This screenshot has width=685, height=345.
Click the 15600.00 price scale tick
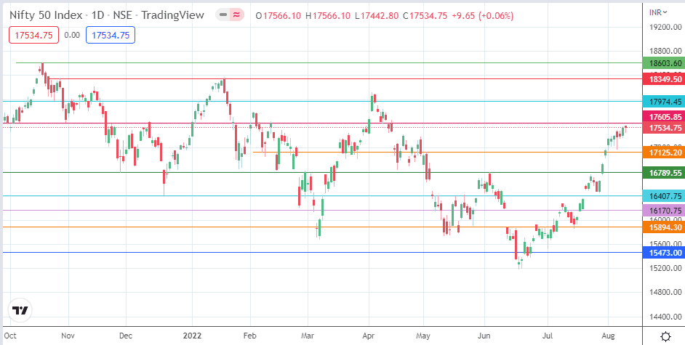tap(664, 243)
